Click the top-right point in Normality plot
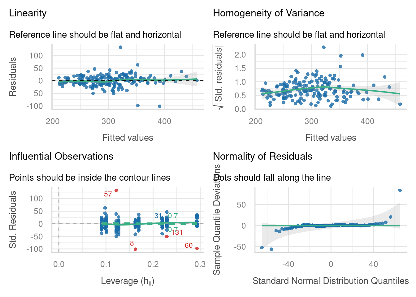Image resolution: width=416 pixels, height=297 pixels. [400, 190]
